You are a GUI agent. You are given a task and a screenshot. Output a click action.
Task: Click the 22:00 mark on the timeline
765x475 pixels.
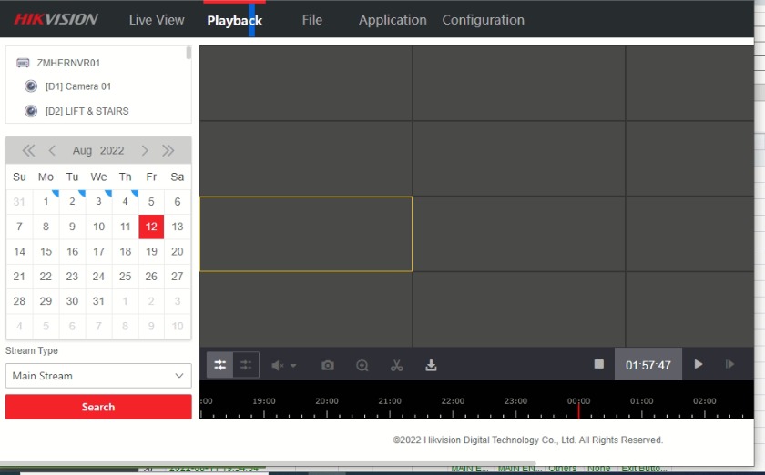click(453, 401)
